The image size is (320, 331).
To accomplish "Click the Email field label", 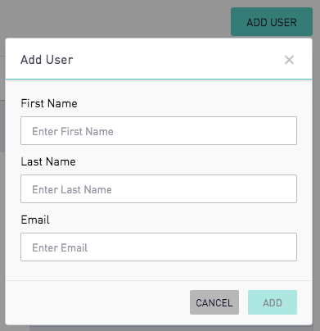I will pyautogui.click(x=35, y=220).
